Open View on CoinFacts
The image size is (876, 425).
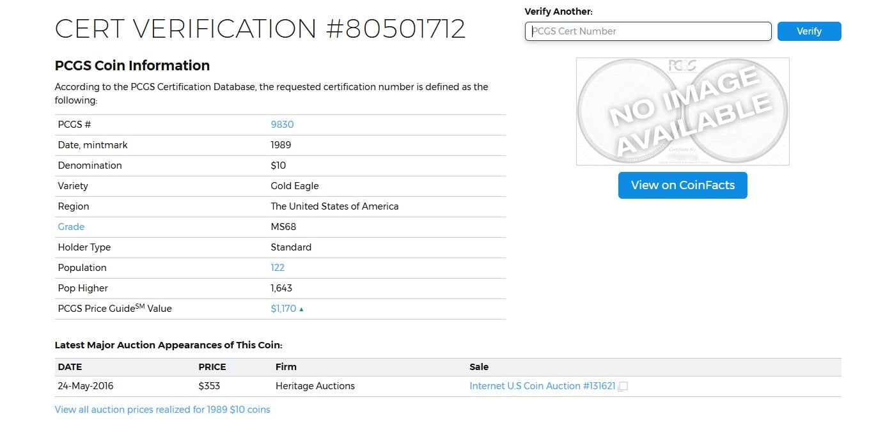tap(682, 185)
